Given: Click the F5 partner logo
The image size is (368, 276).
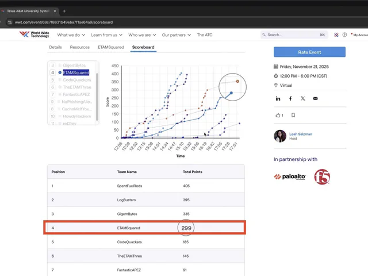Looking at the screenshot, I should (x=322, y=177).
